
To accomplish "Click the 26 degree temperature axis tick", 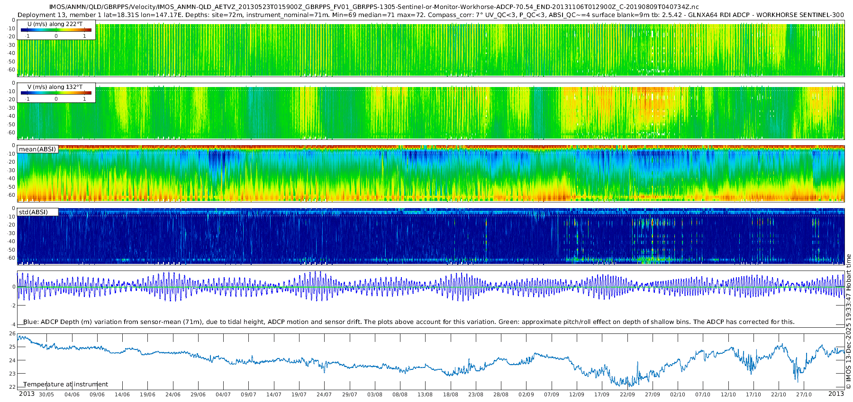I will coord(13,333).
